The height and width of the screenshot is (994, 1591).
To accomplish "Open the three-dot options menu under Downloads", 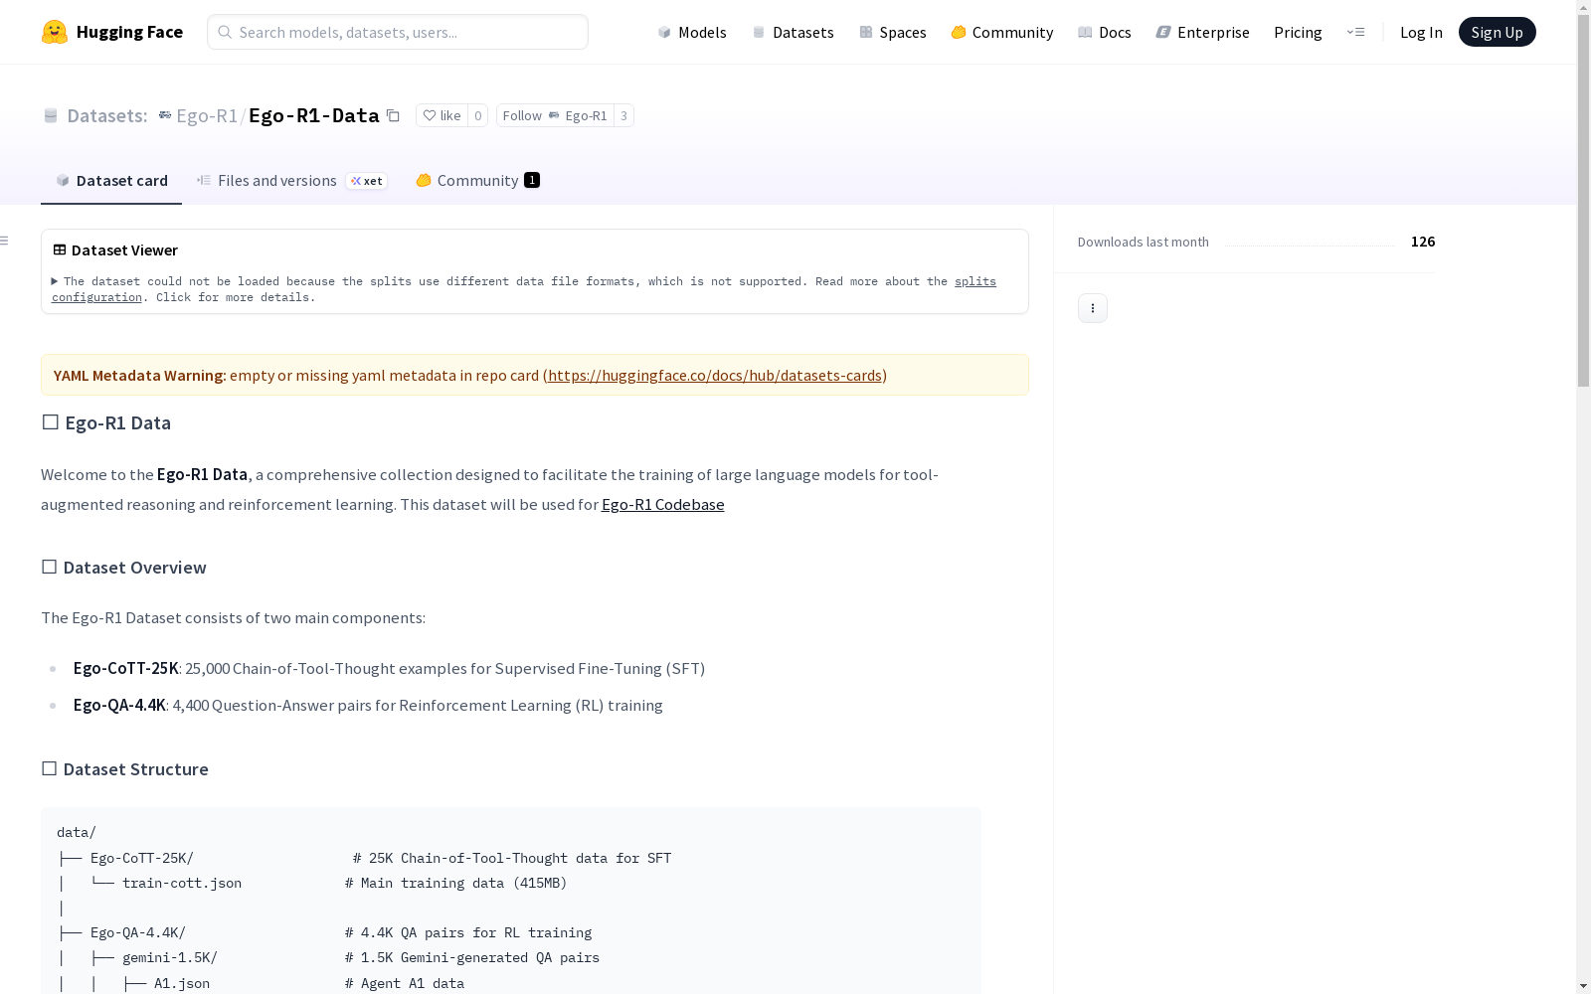I will 1093,308.
